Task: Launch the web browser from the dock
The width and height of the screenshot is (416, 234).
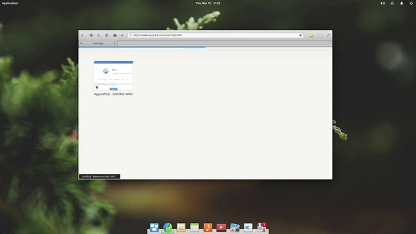Action: pos(168,227)
